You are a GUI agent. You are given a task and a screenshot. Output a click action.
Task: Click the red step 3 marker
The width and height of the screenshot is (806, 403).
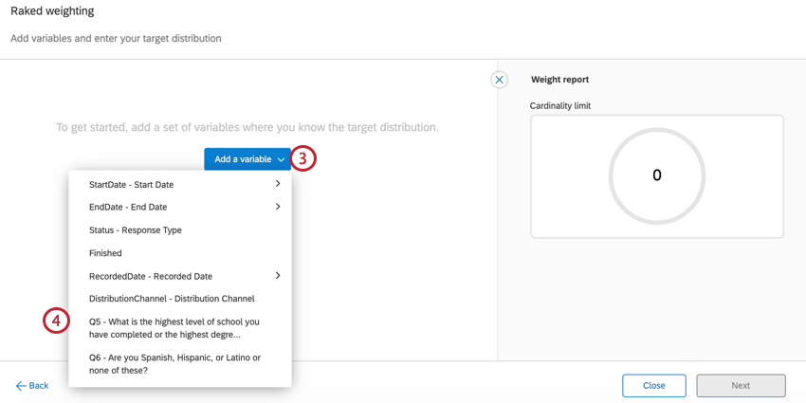302,159
